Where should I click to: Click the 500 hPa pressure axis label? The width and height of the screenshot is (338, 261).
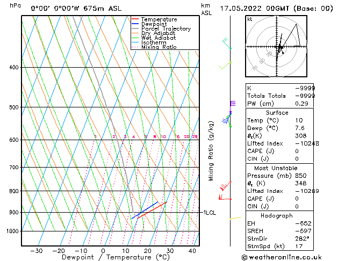tap(14, 107)
